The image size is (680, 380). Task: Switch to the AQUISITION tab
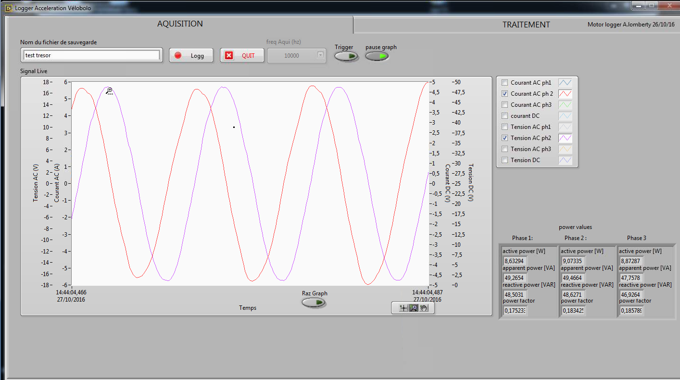pos(180,24)
